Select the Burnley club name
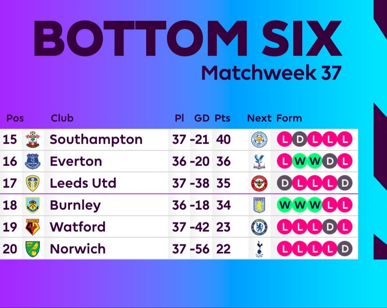The height and width of the screenshot is (308, 387). [75, 205]
